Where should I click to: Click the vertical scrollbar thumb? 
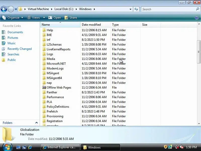[199, 52]
